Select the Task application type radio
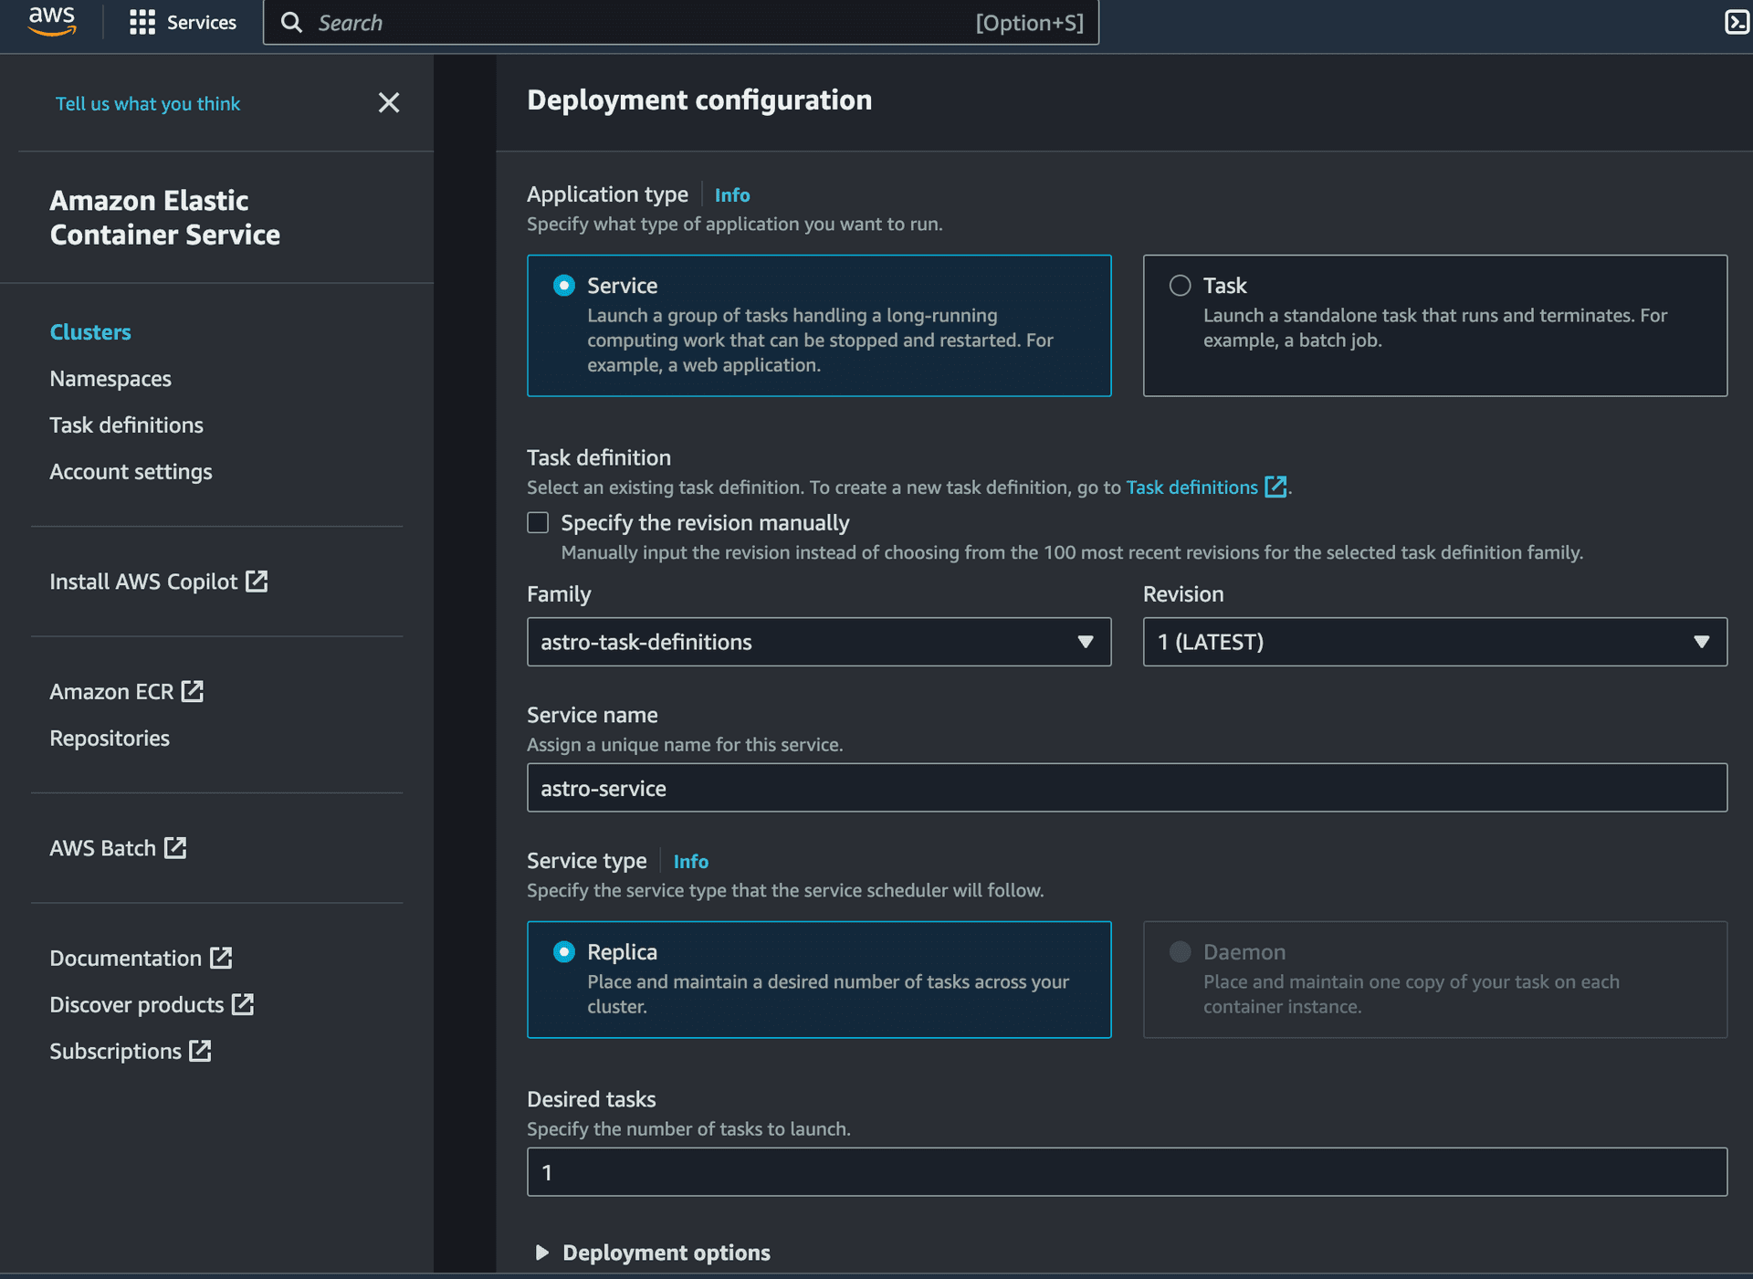This screenshot has height=1279, width=1753. (x=1180, y=286)
